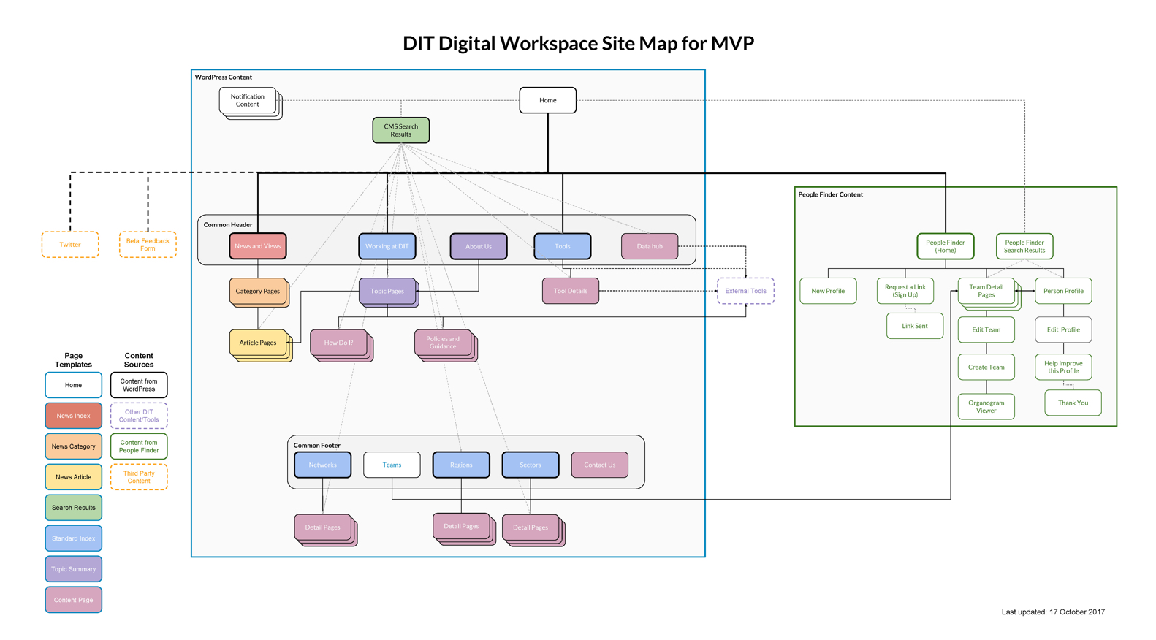The image size is (1156, 640).
Task: Click the dashed External Tools box
Action: (745, 291)
